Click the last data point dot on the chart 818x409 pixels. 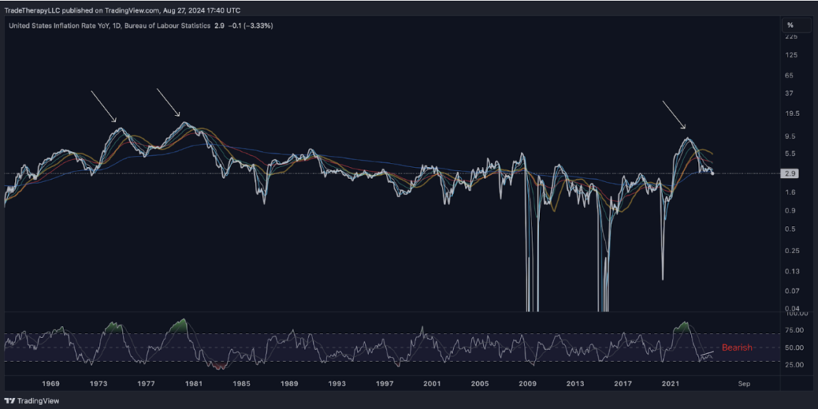pyautogui.click(x=712, y=173)
